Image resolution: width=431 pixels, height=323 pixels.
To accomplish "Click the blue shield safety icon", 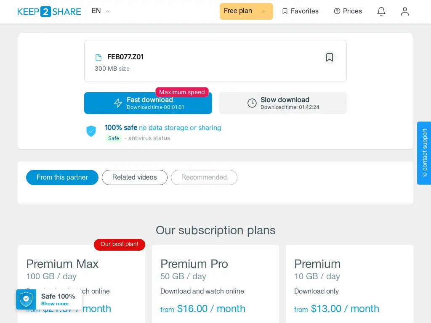I will [91, 131].
